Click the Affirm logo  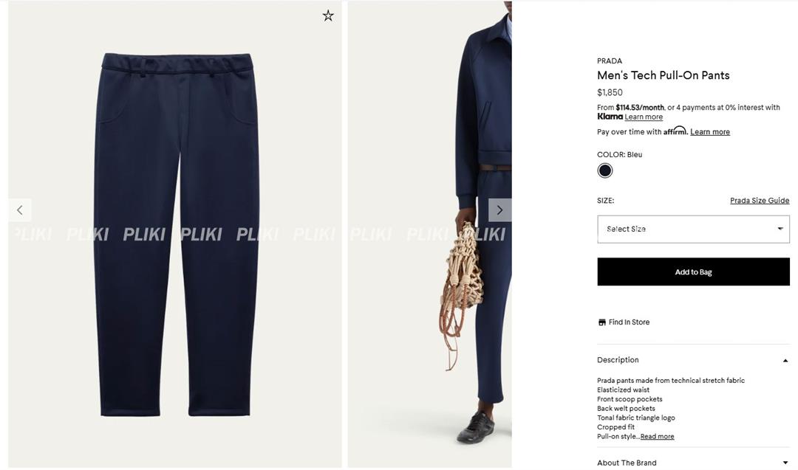(x=675, y=131)
